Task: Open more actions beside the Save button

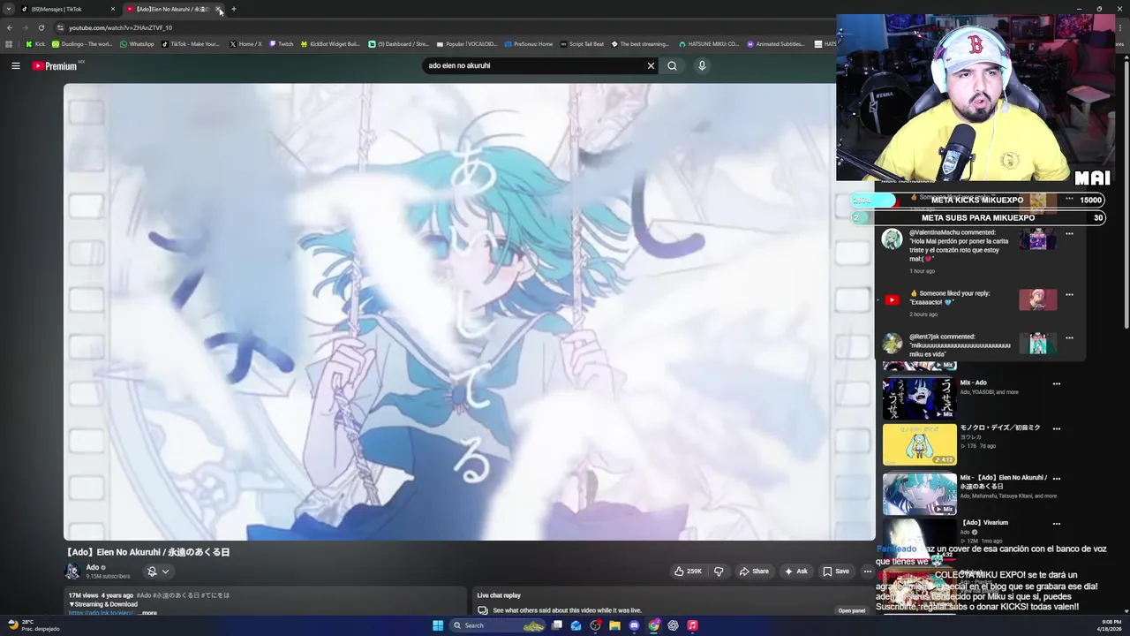Action: click(868, 572)
